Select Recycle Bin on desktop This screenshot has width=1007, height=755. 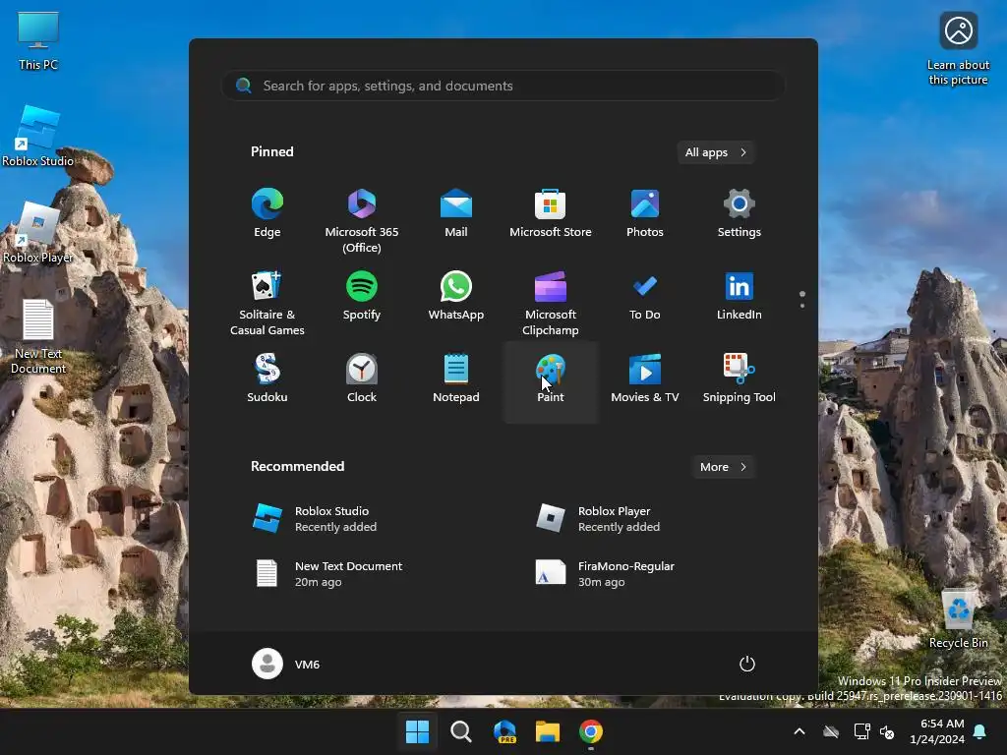pyautogui.click(x=958, y=619)
